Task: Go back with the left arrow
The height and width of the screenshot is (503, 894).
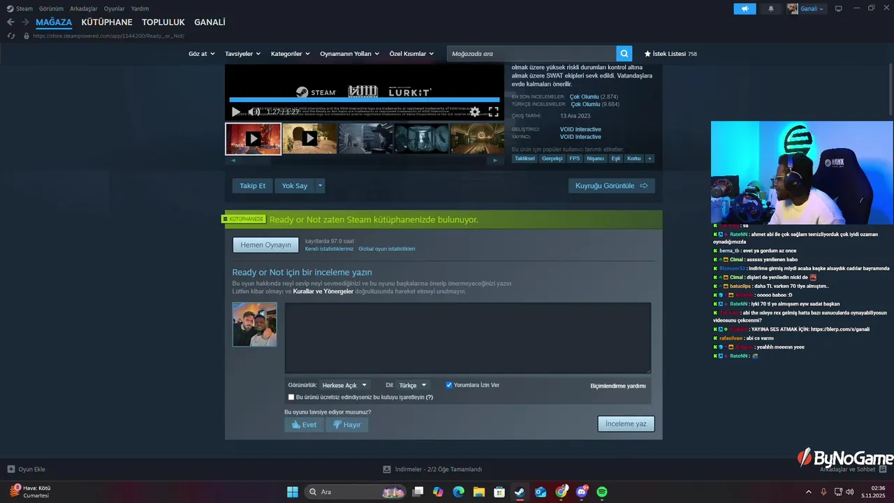Action: pyautogui.click(x=10, y=22)
